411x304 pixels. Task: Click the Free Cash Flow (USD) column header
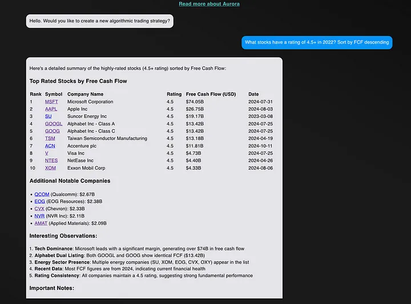[x=211, y=94]
